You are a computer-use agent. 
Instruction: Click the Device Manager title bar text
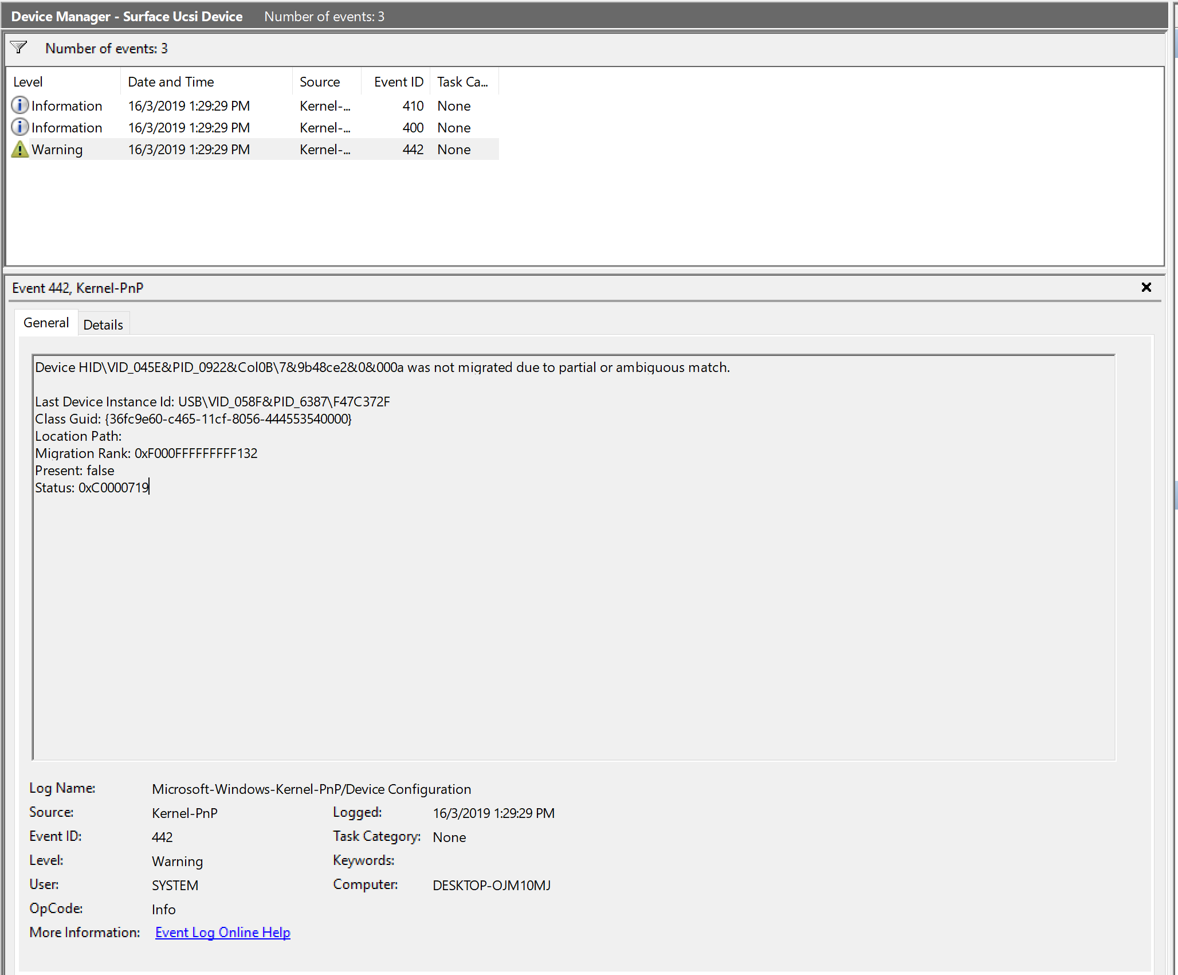tap(127, 17)
